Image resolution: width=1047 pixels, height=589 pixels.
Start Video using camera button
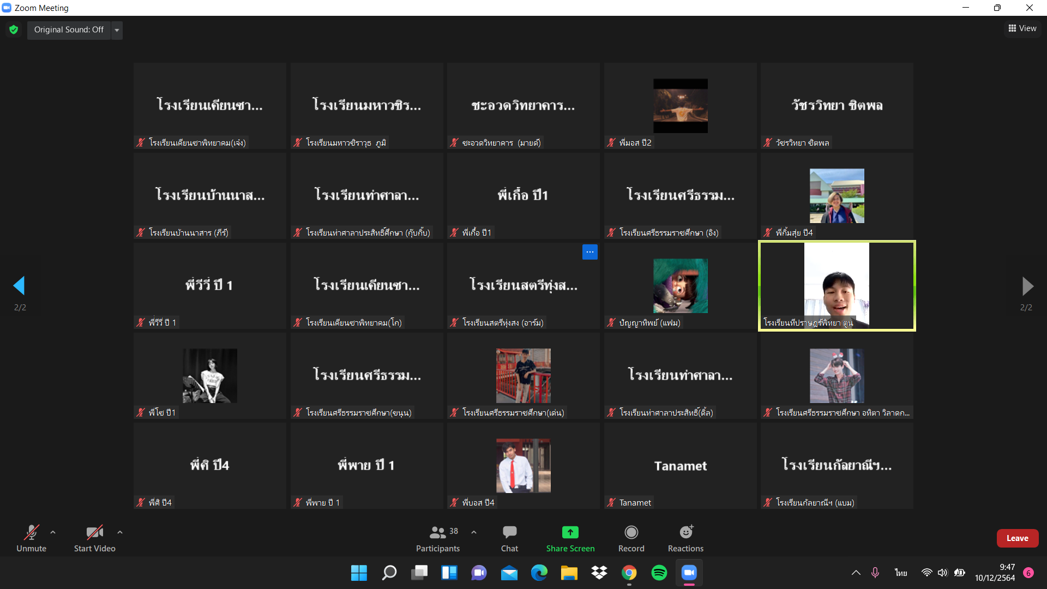[x=94, y=538]
